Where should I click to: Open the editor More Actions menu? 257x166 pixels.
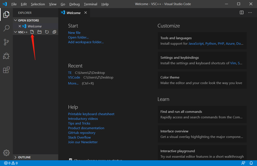[250, 12]
